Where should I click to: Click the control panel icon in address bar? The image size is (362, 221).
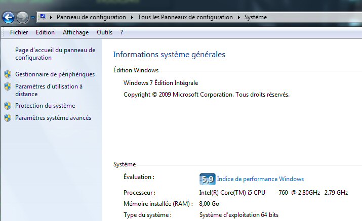point(43,17)
